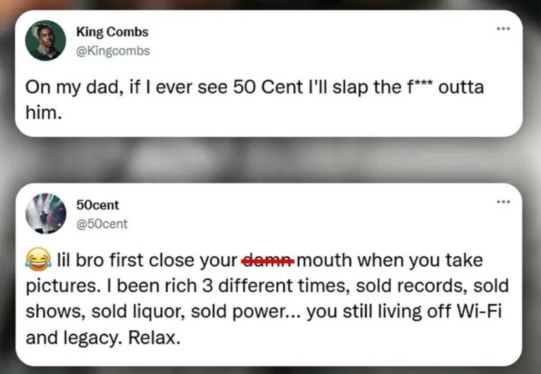Screen dimensions: 541x374
Task: Click the blurred background between tweets
Action: pyautogui.click(x=270, y=160)
